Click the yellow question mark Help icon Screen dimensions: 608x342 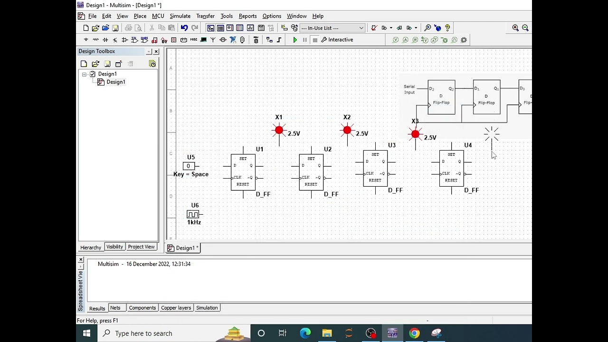click(447, 28)
